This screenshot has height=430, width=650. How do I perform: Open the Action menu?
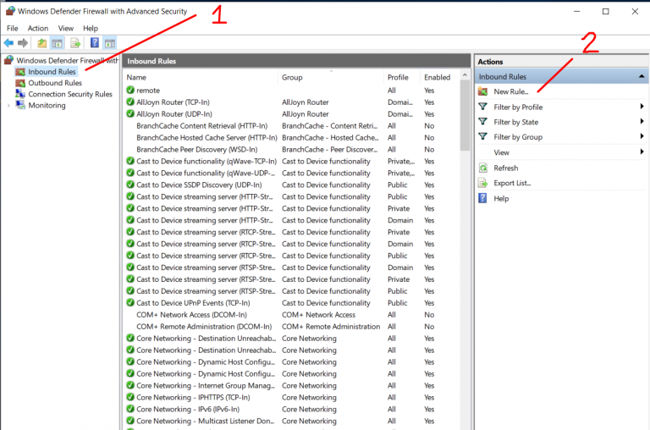[38, 28]
